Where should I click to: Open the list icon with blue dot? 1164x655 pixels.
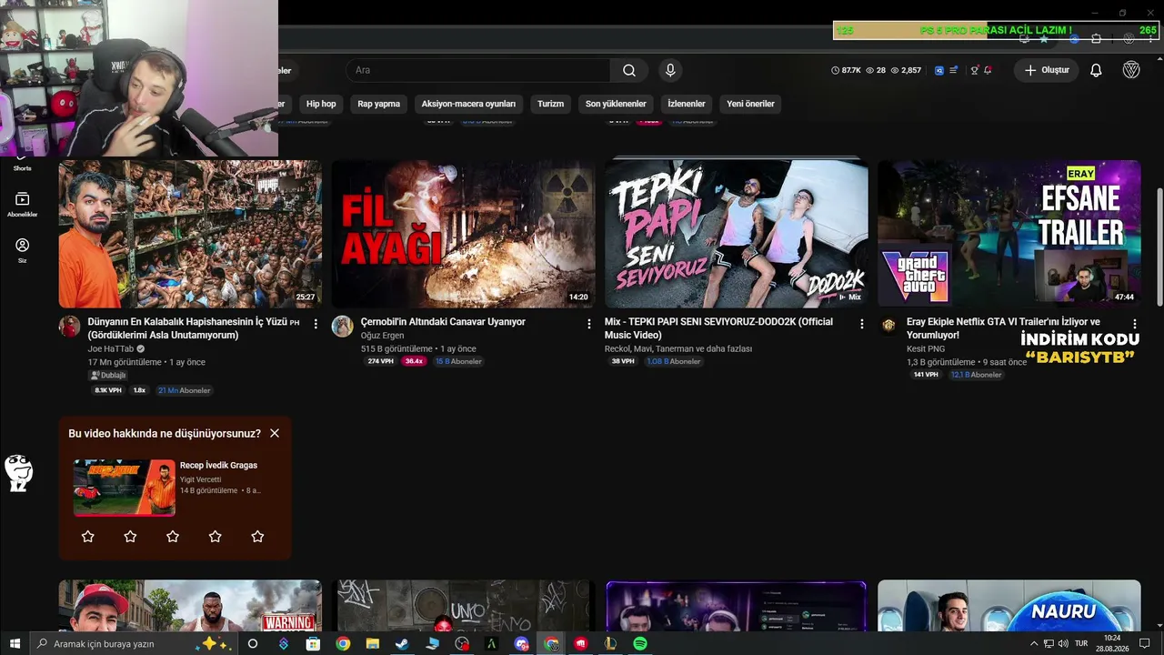(x=953, y=70)
